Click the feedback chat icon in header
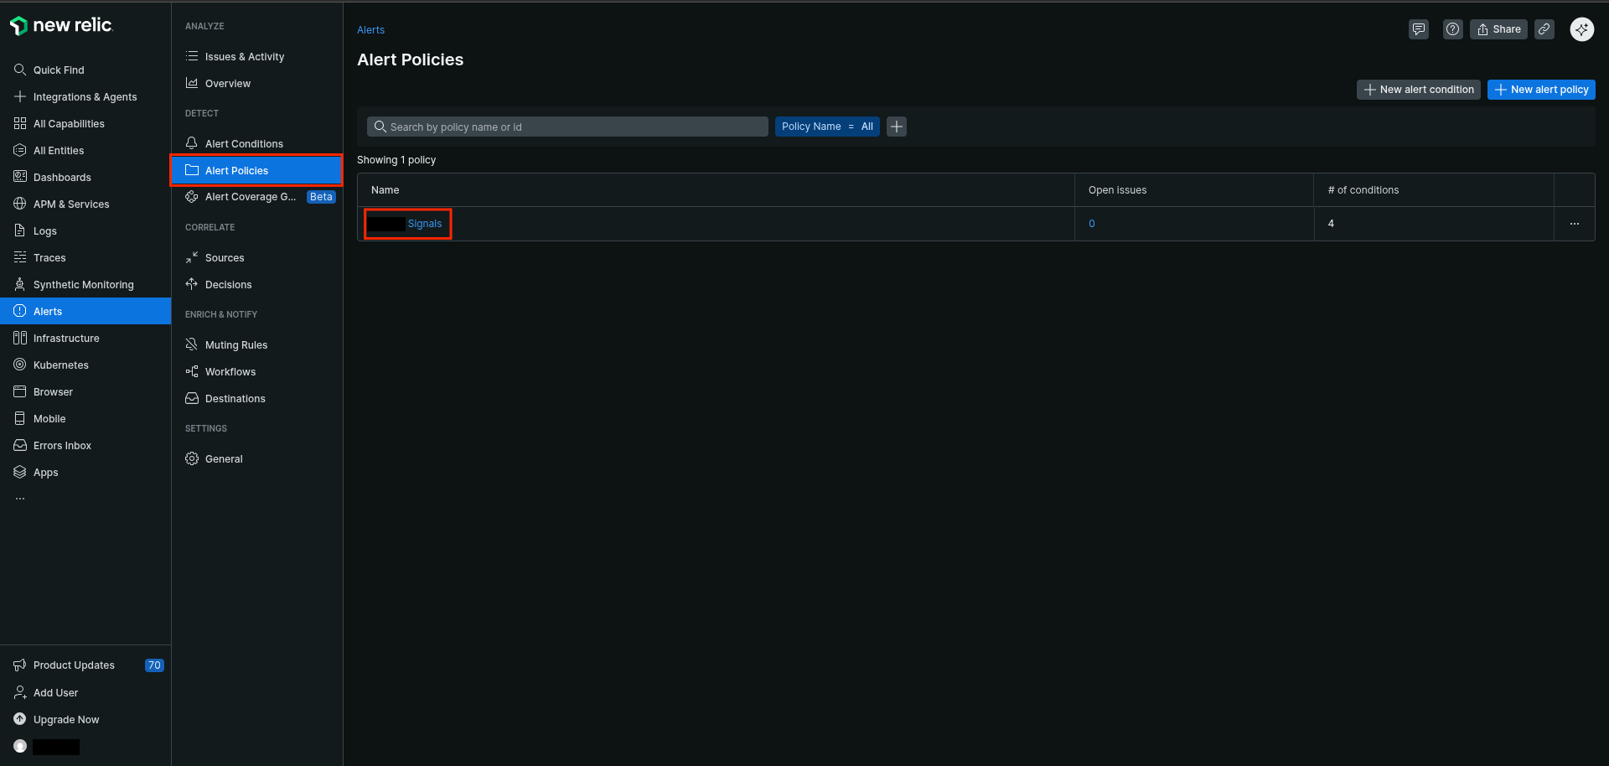 [1418, 29]
